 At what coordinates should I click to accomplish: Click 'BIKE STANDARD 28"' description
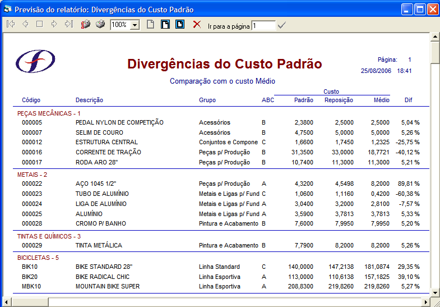click(x=104, y=267)
